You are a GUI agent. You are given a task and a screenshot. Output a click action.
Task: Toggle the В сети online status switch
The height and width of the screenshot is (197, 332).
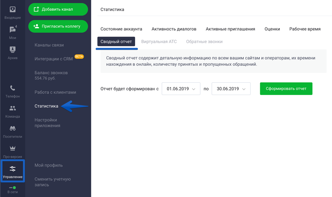pos(13,188)
